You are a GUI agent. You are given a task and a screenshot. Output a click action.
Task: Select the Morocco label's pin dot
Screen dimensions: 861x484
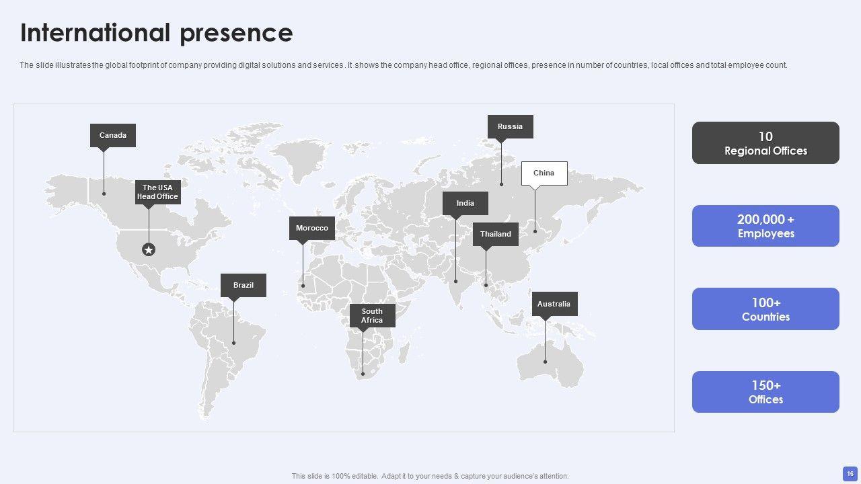303,286
